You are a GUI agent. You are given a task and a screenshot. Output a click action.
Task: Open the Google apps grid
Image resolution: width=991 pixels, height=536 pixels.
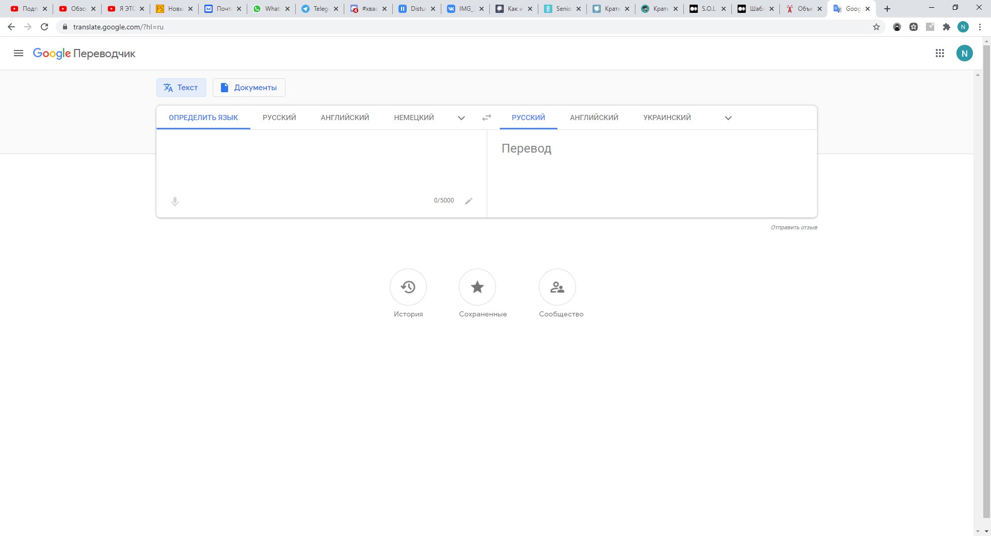tap(940, 53)
